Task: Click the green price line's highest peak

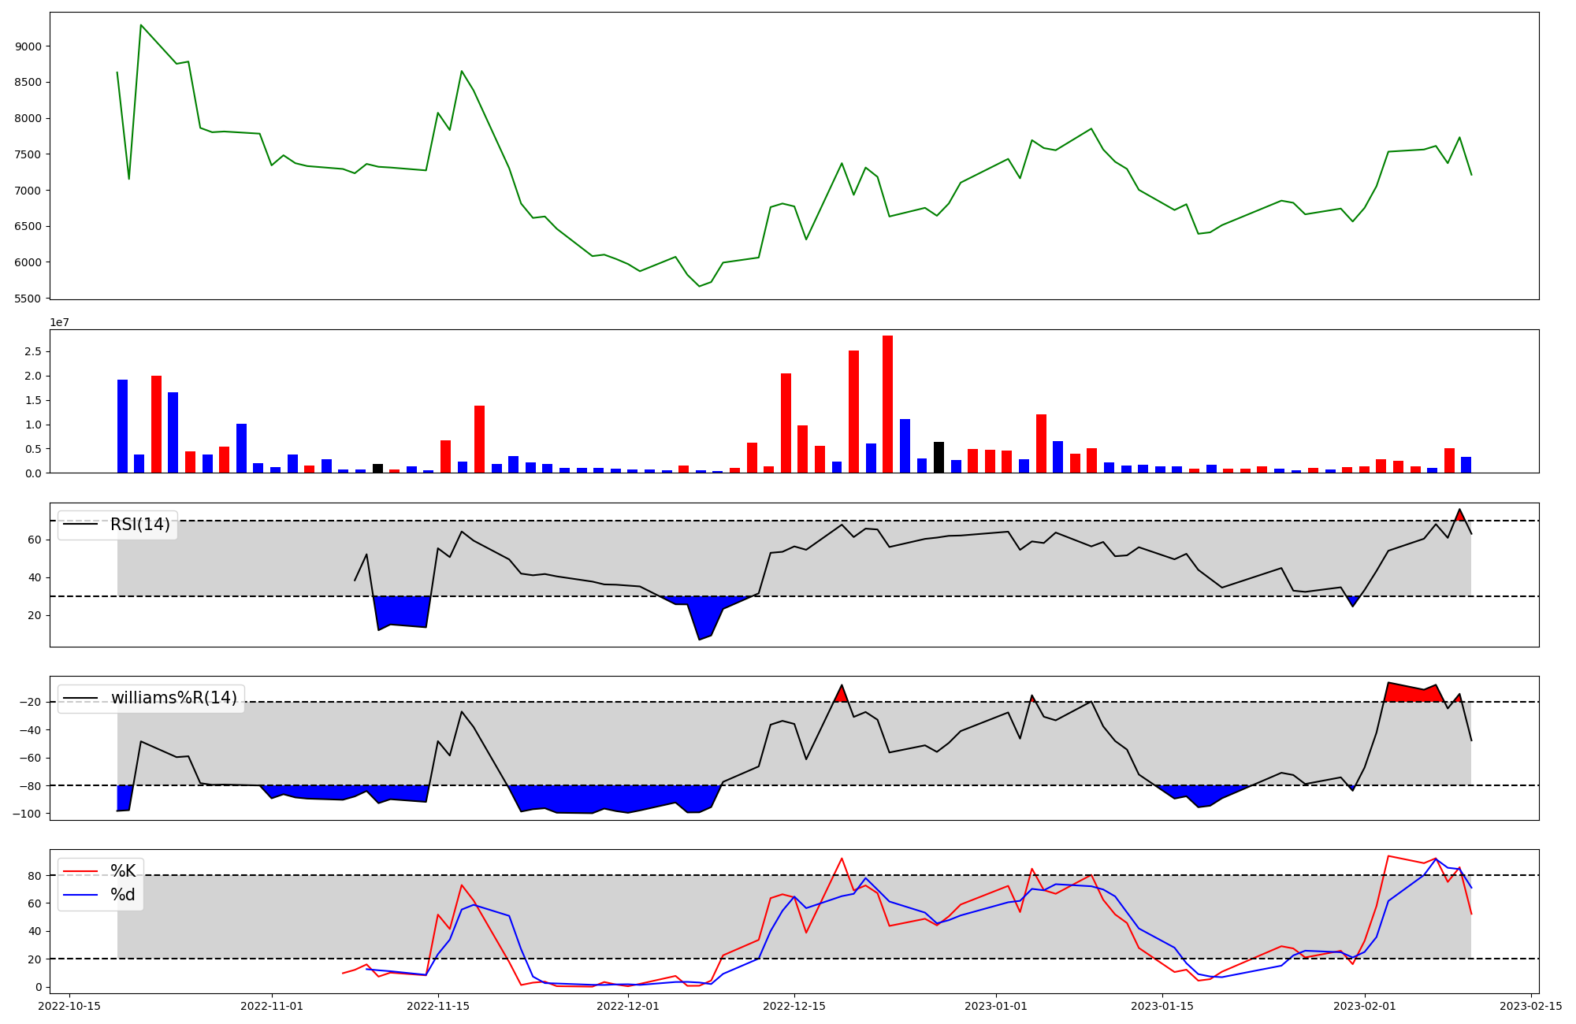Action: click(x=140, y=25)
